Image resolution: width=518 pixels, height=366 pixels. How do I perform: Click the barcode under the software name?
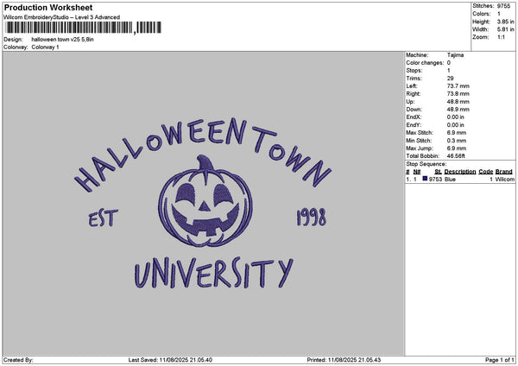84,28
